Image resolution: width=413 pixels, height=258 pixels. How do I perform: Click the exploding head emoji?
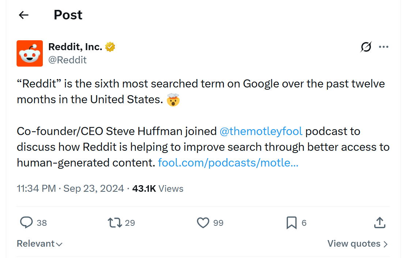coord(173,100)
